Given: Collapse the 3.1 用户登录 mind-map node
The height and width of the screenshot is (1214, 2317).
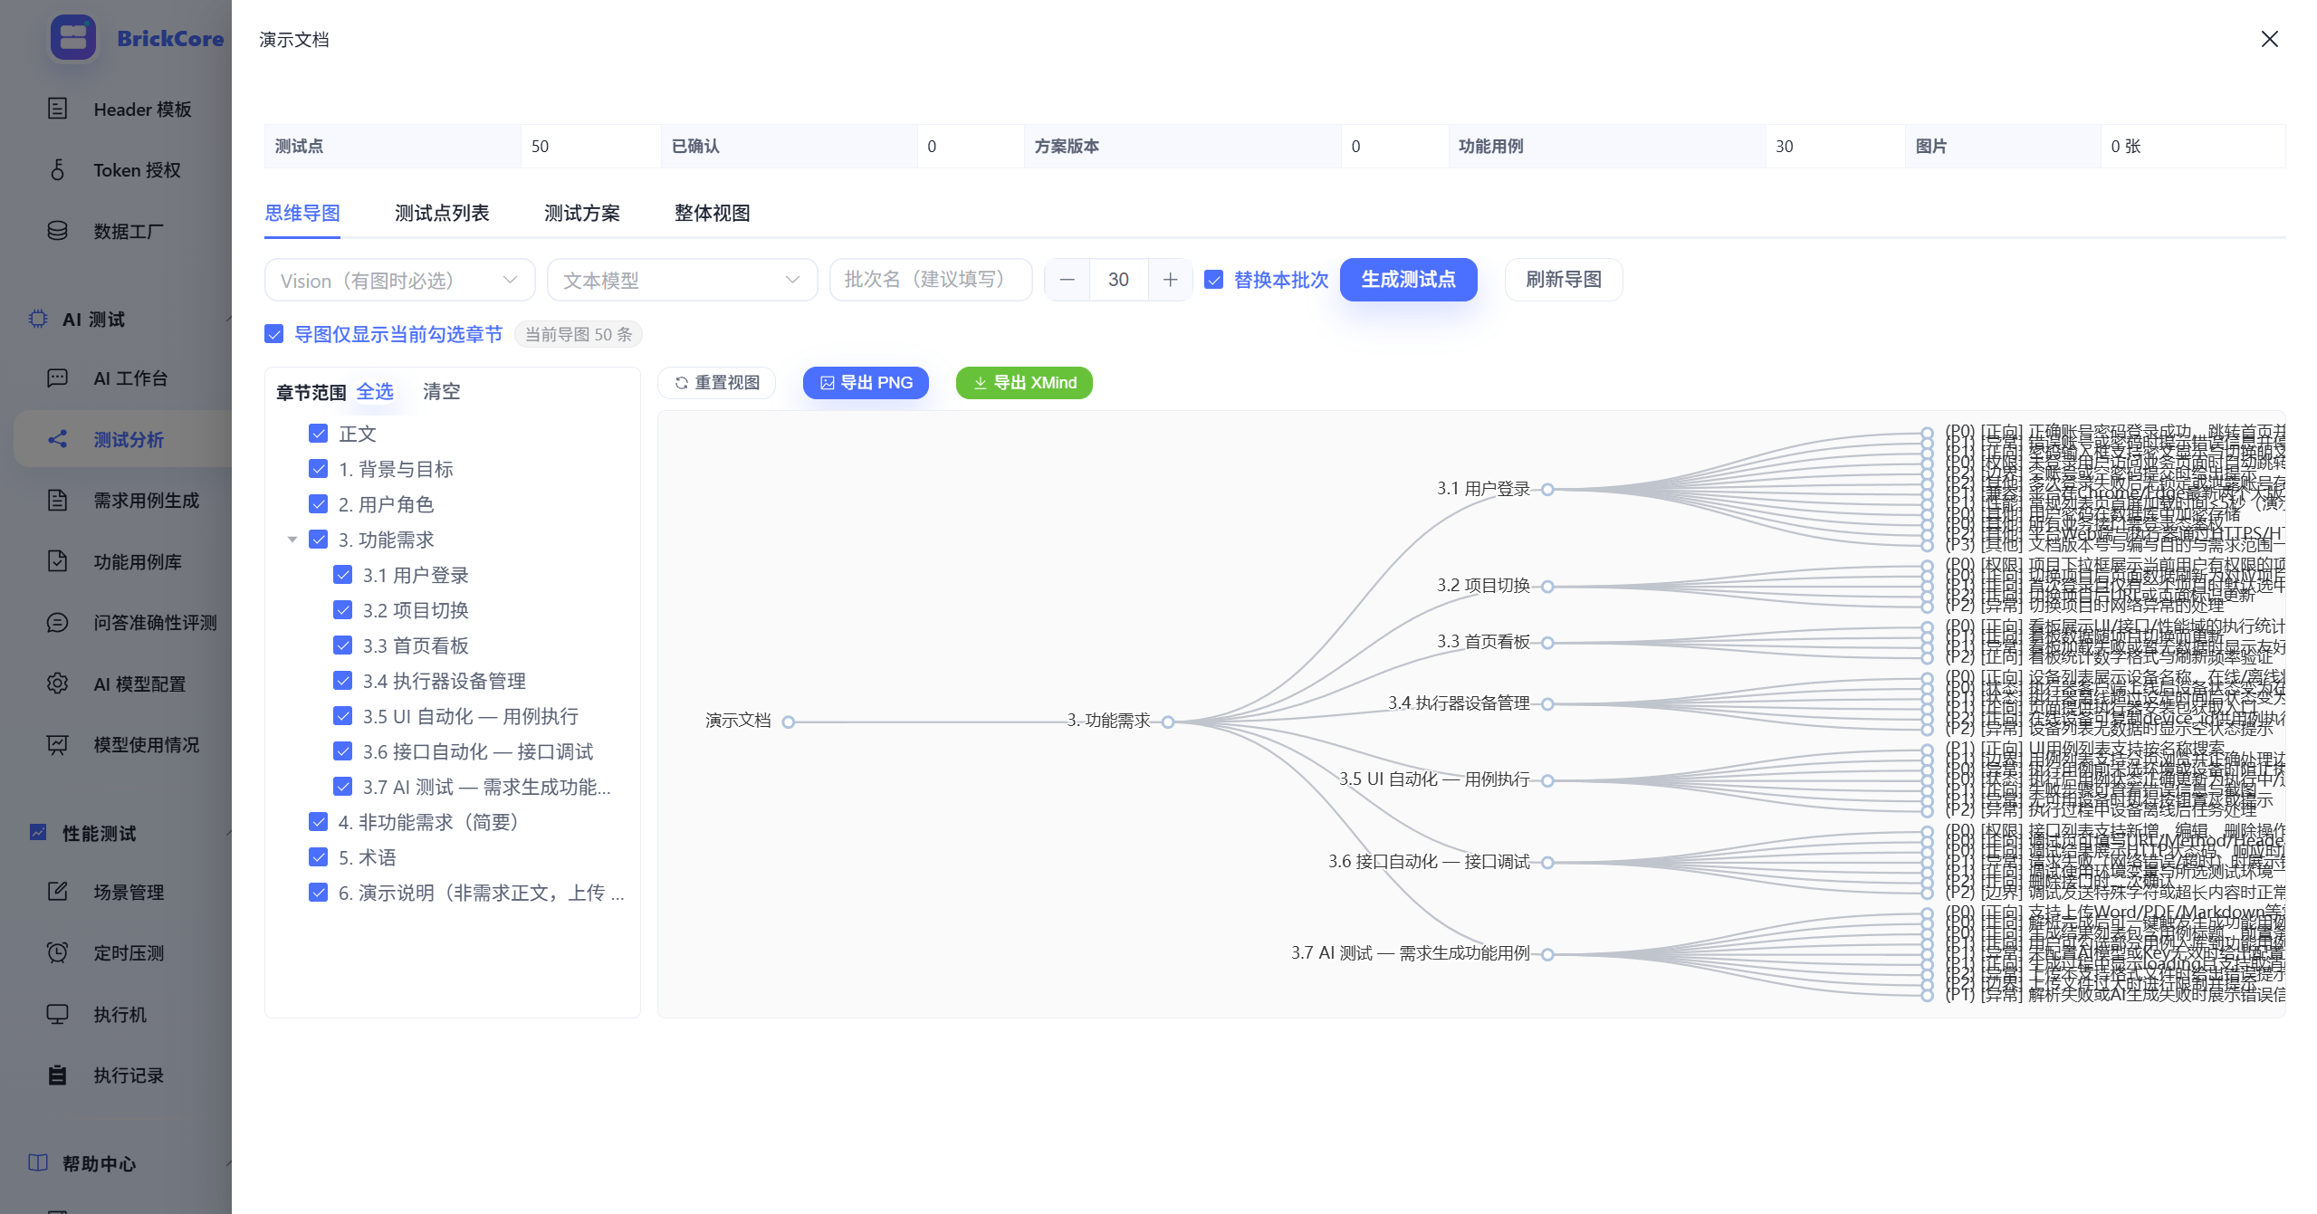Looking at the screenshot, I should point(1547,490).
